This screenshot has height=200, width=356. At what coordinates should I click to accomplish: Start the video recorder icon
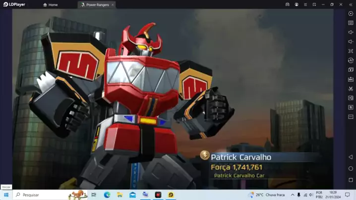351,98
